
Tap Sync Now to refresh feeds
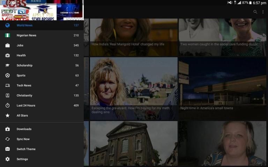[23, 139]
